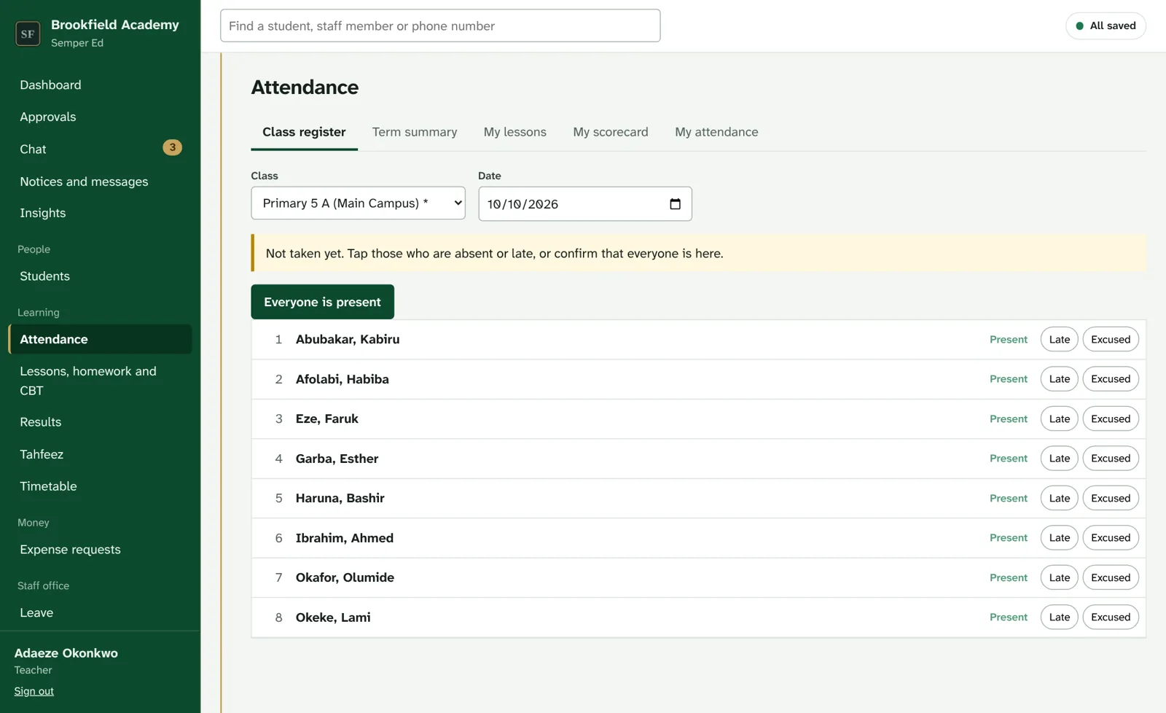This screenshot has height=713, width=1166.
Task: Open Notices and messages
Action: (100, 182)
